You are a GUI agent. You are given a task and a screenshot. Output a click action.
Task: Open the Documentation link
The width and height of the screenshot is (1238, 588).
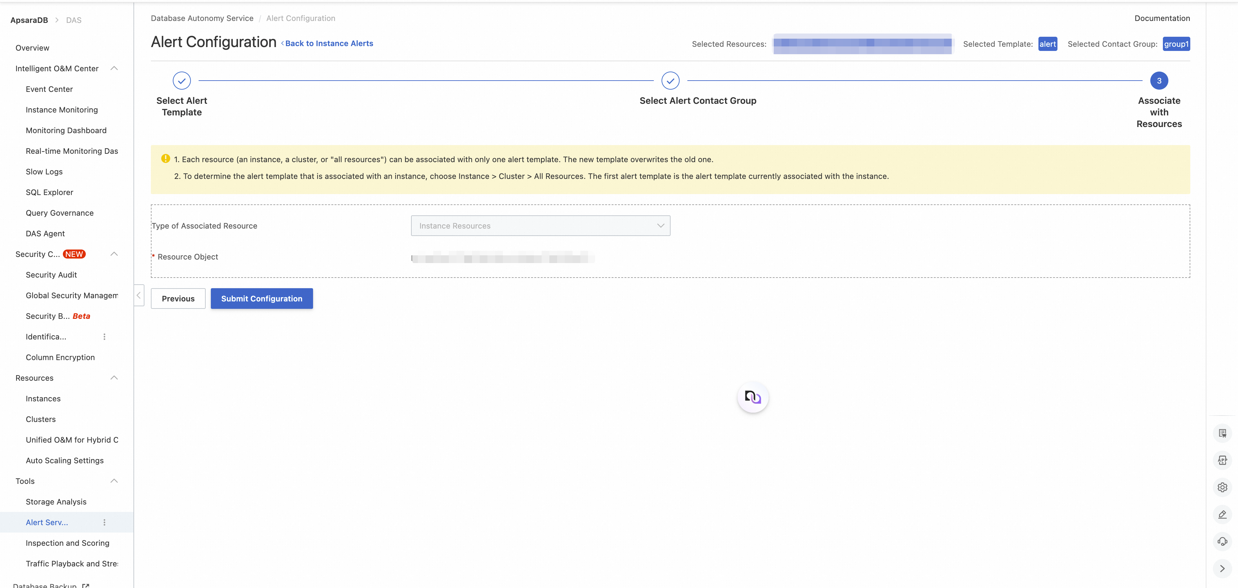(x=1162, y=18)
